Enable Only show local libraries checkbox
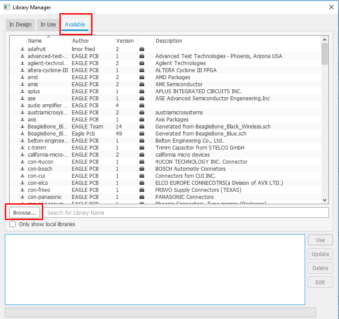Screen dimensions: 339x319 click(x=12, y=224)
